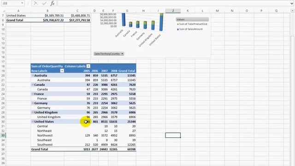This screenshot has height=166, width=295.
Task: Click Sum of OrderQuantity header cell
Action: point(47,66)
